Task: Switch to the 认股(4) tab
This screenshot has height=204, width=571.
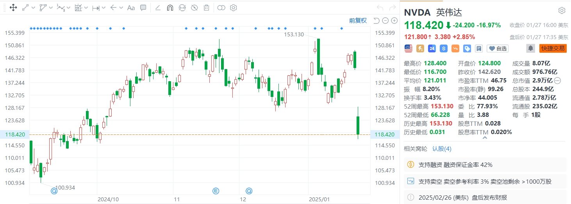Action: 442,149
